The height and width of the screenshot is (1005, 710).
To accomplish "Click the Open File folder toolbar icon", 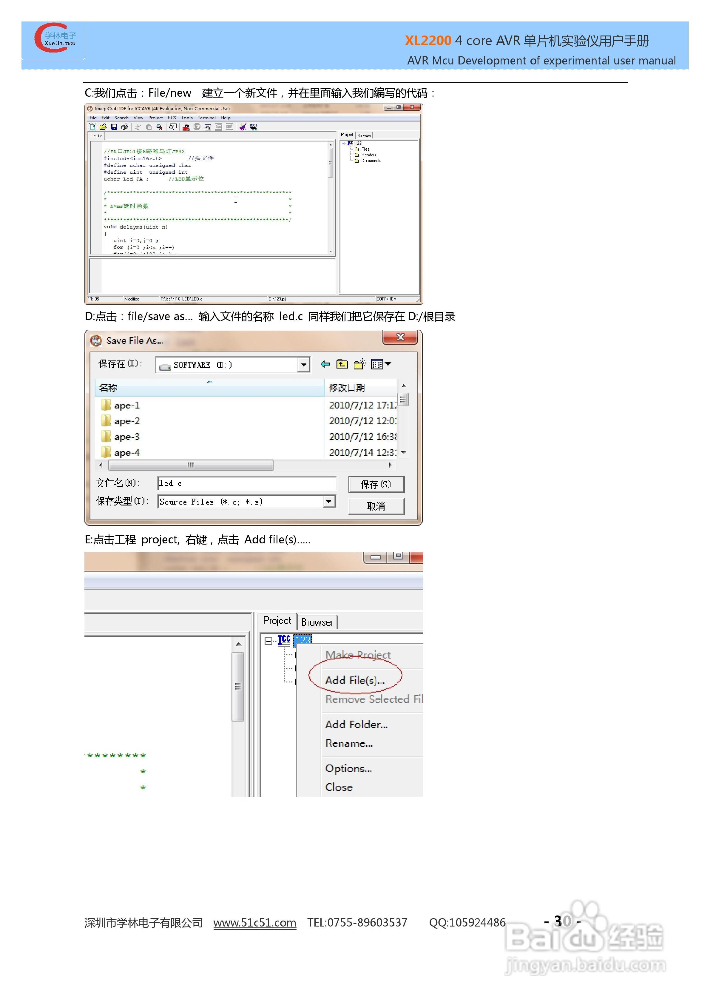I will pyautogui.click(x=103, y=127).
